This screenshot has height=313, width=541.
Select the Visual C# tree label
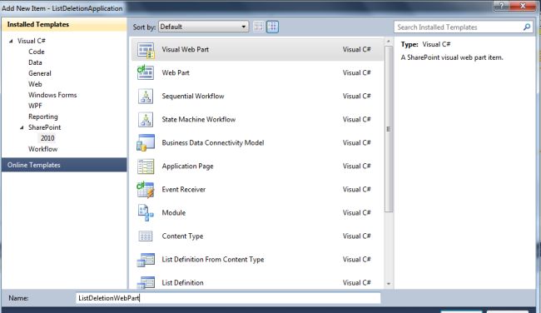[x=32, y=41]
